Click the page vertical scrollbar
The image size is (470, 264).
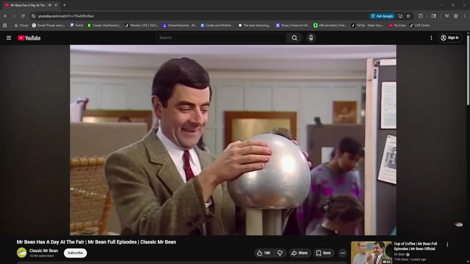[x=468, y=70]
